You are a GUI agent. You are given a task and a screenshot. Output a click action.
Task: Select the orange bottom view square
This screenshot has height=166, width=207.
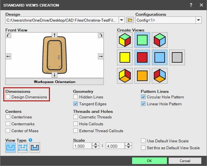click(142, 76)
